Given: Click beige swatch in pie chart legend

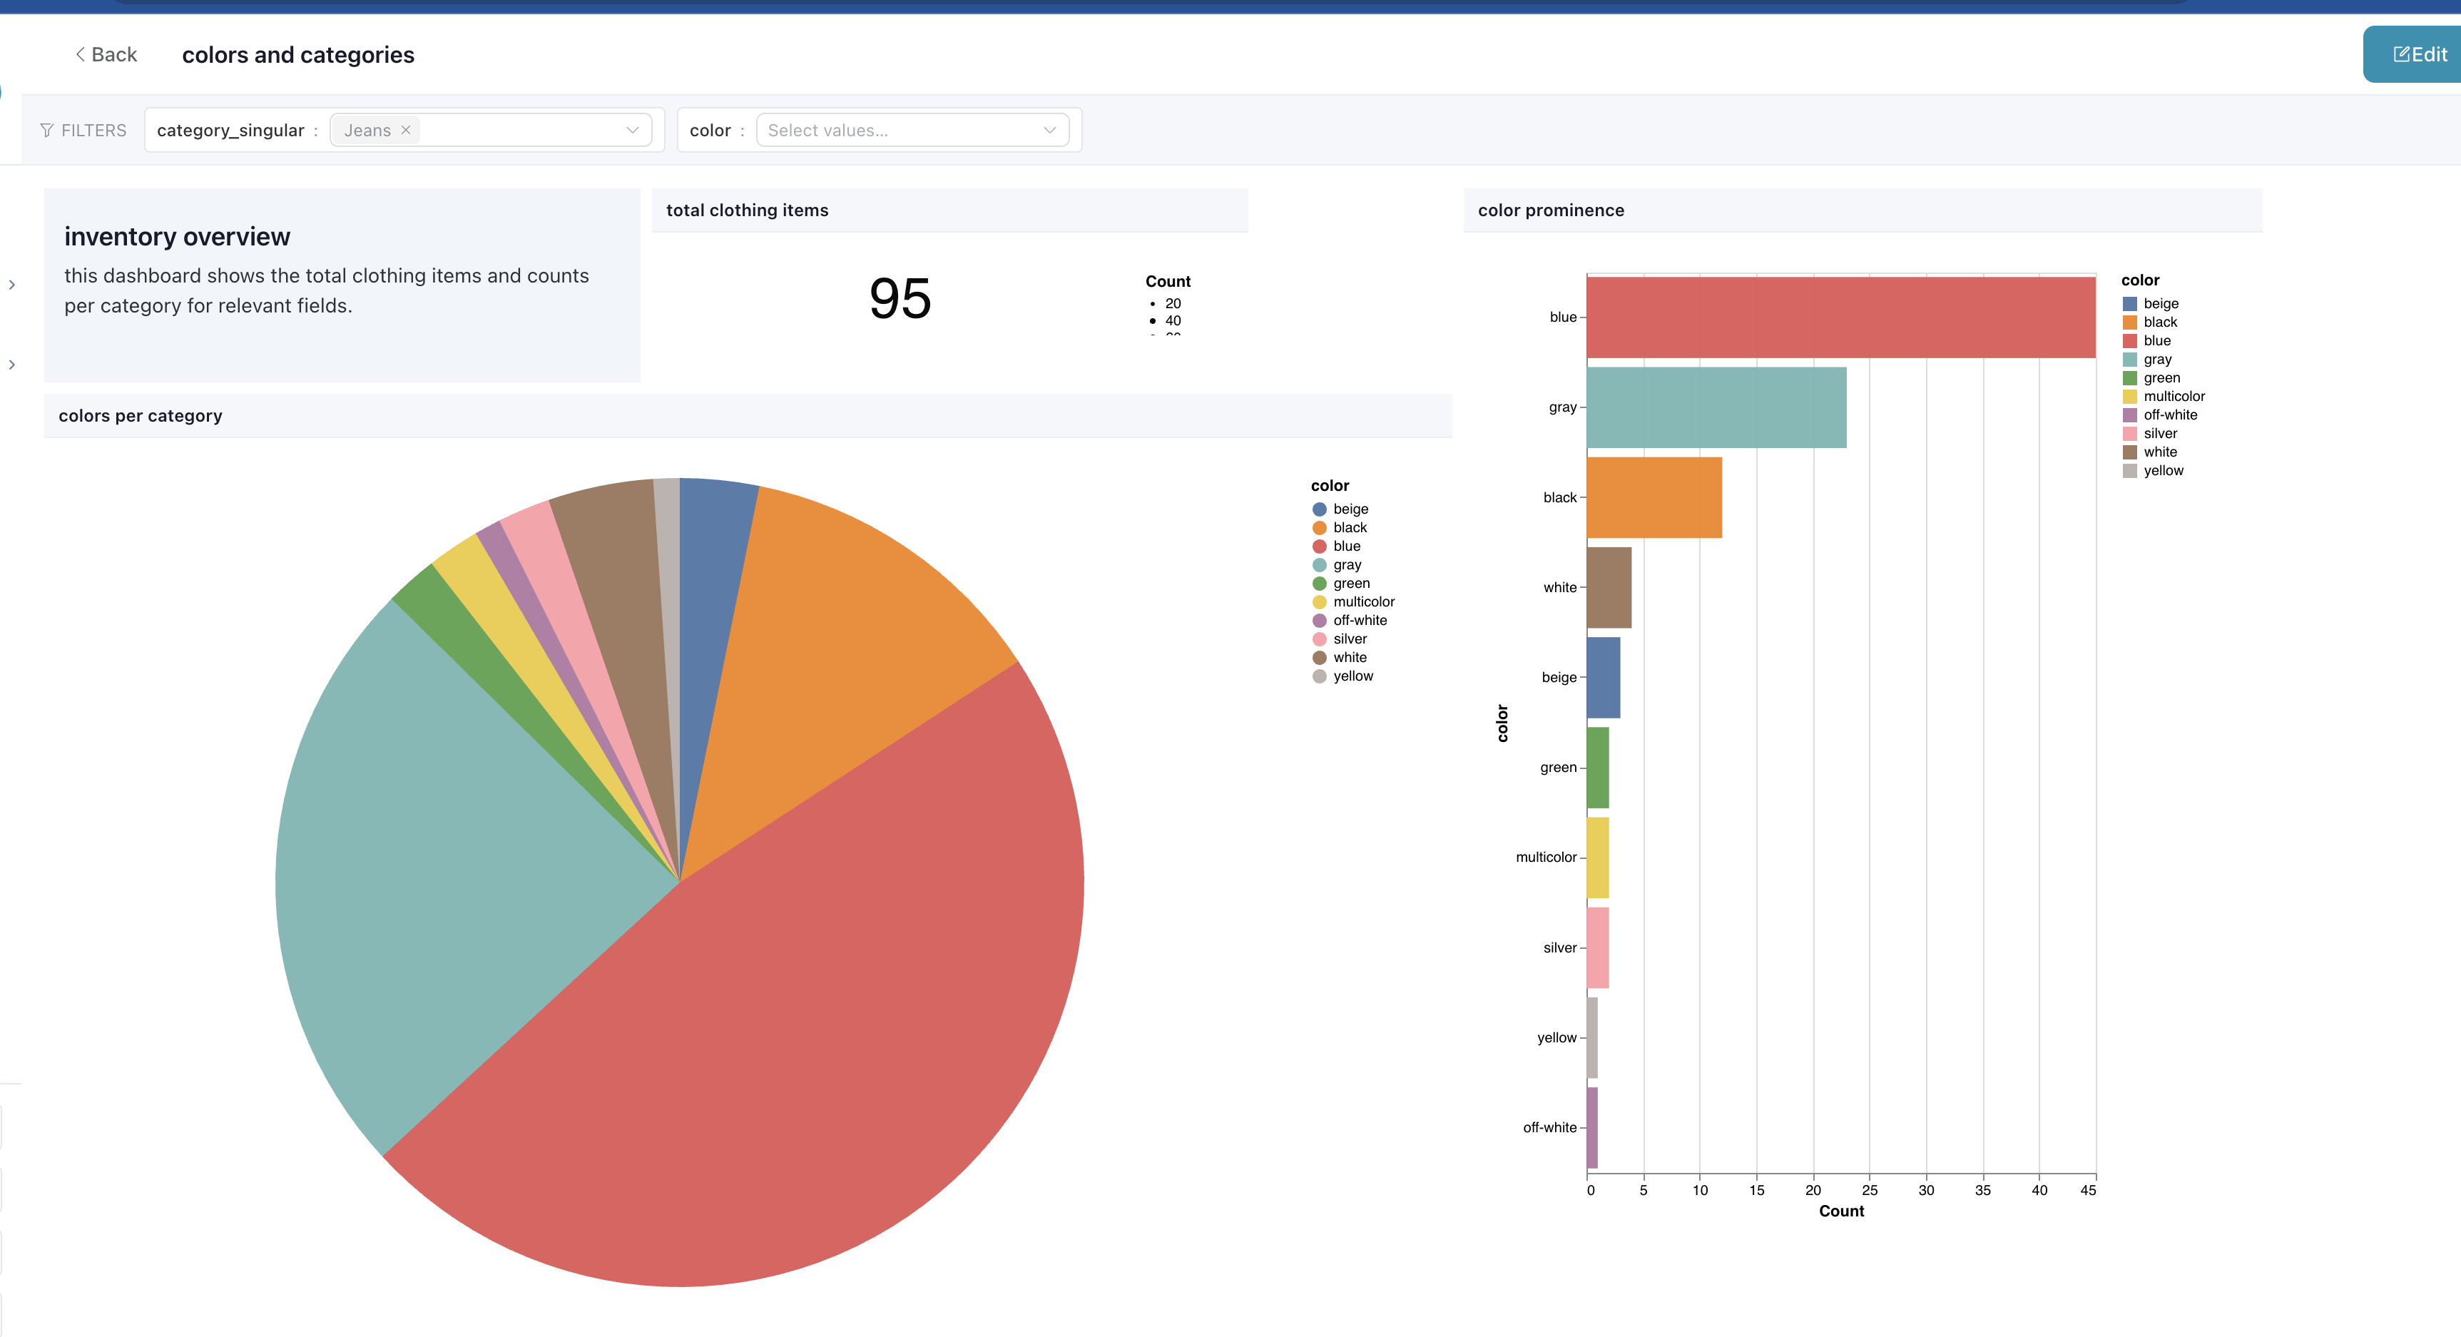Looking at the screenshot, I should [x=1320, y=509].
